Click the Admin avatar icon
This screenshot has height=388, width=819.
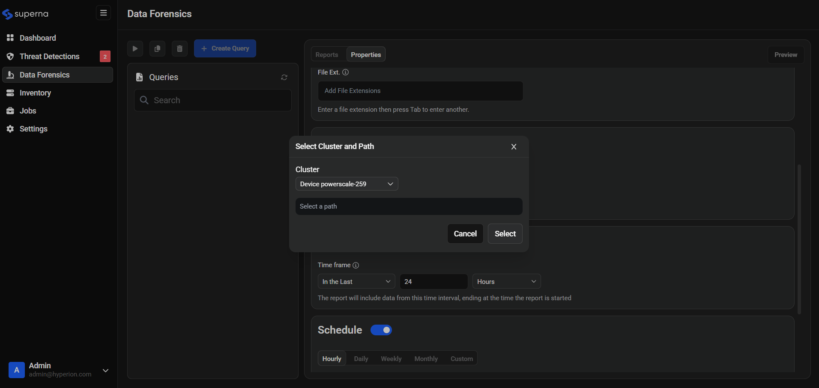pyautogui.click(x=17, y=370)
